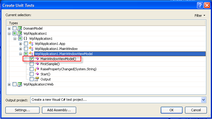Click the Help question mark button

[x=200, y=5]
